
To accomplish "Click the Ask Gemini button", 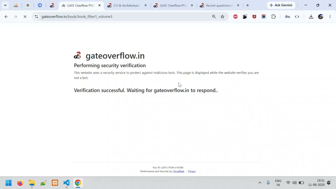I will [281, 5].
